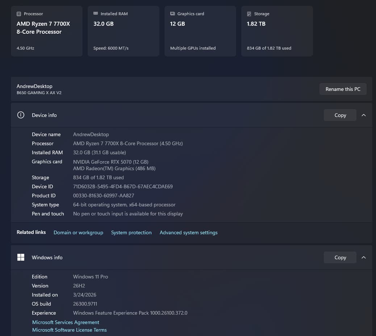Click the Device info header row
The width and height of the screenshot is (376, 336).
coord(191,115)
